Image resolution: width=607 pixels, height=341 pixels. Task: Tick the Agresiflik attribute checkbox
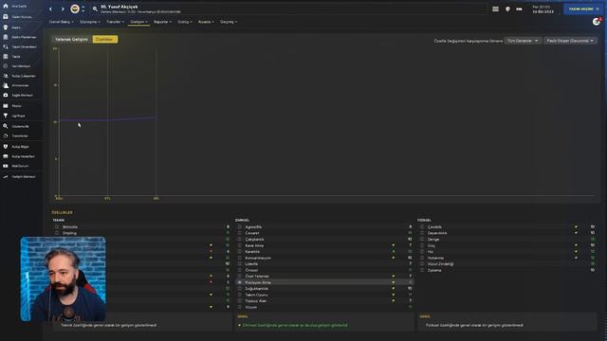pyautogui.click(x=240, y=227)
